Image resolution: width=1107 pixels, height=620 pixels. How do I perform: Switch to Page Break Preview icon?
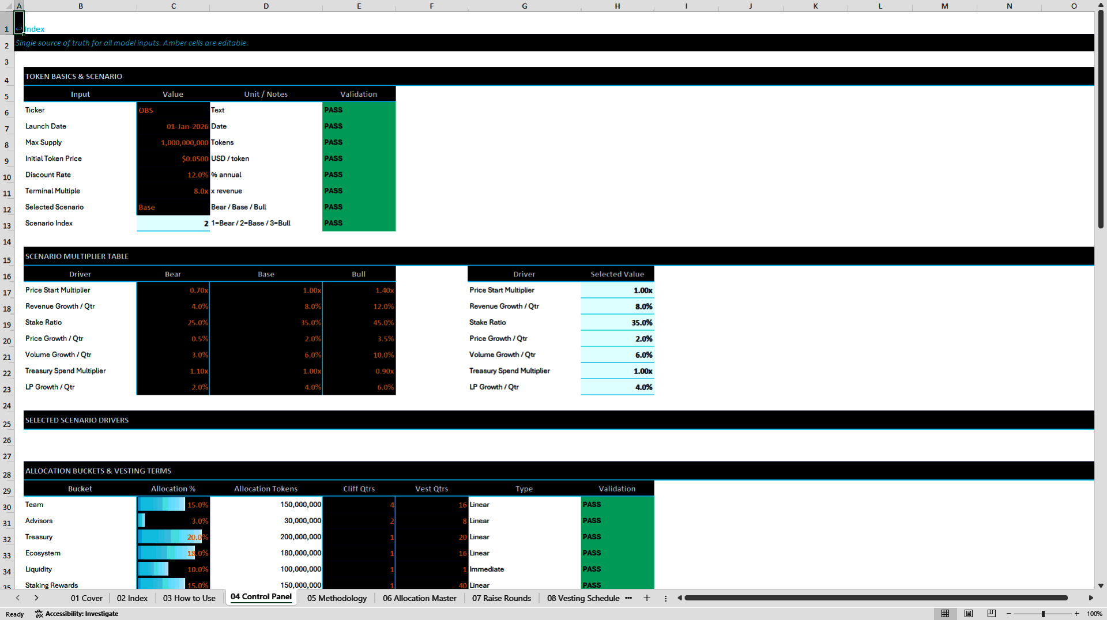pos(992,614)
